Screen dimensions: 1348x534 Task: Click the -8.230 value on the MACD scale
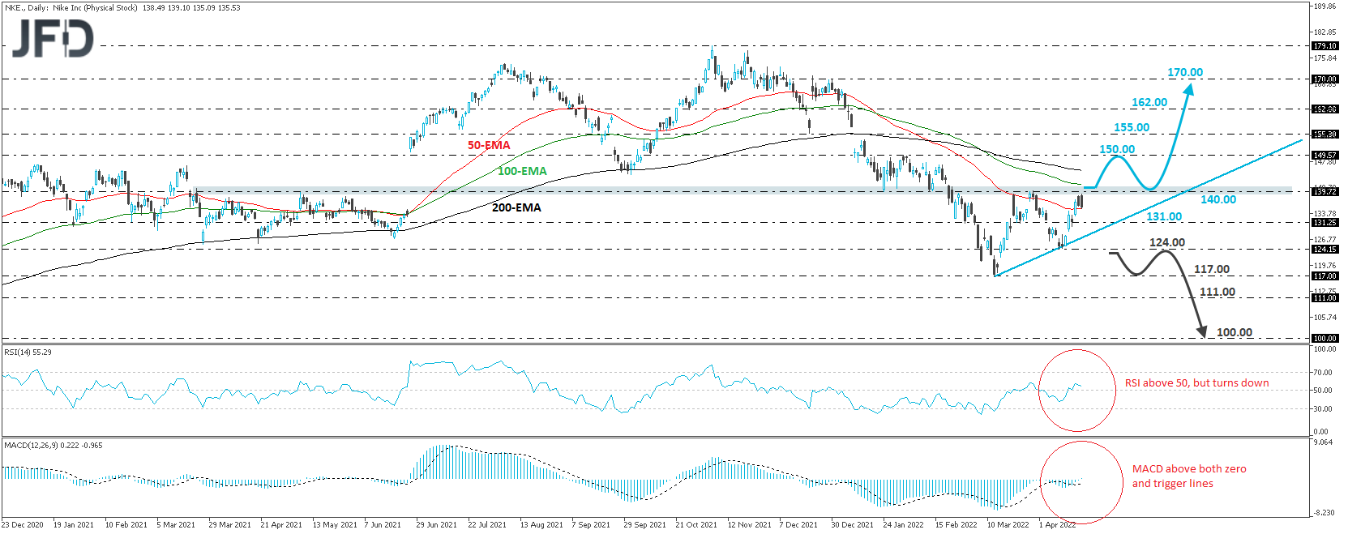[x=1323, y=513]
